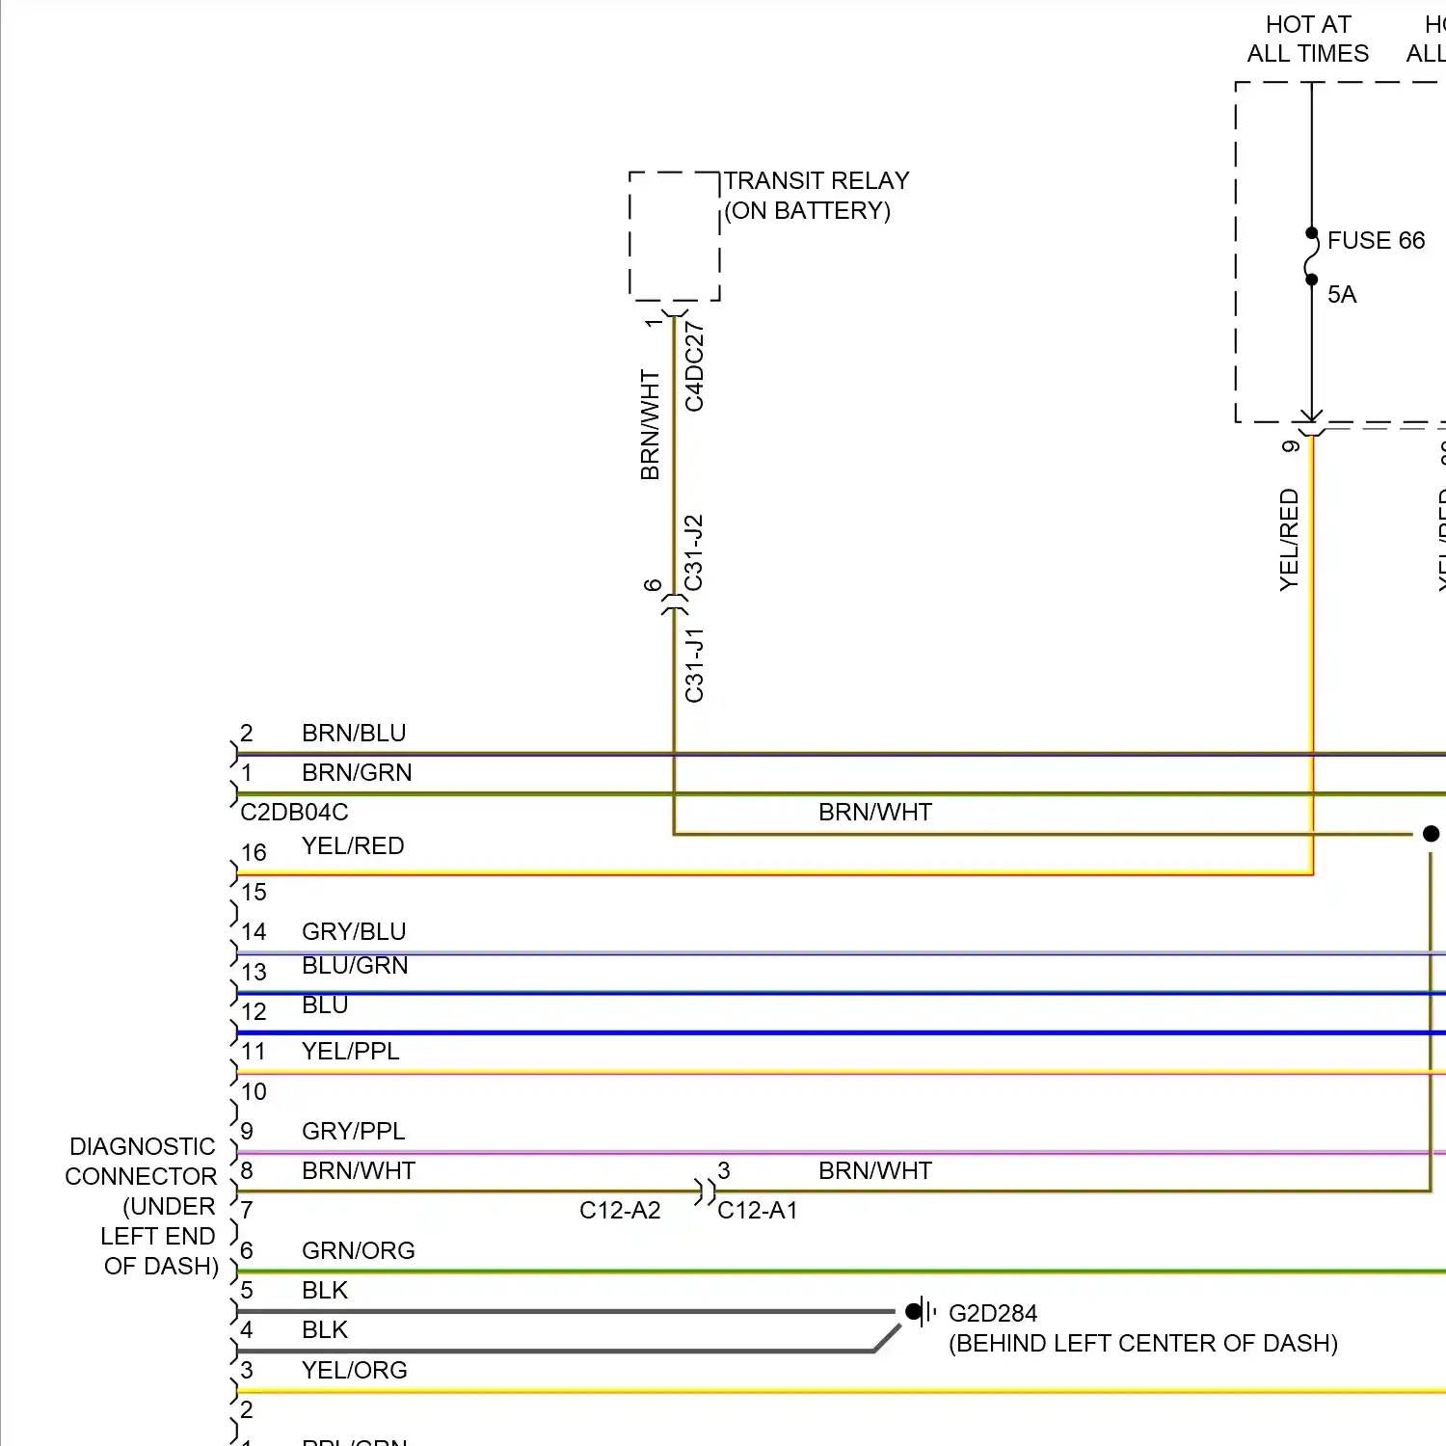Click the GRY/PPL wire label
Image resolution: width=1446 pixels, height=1446 pixels.
[x=353, y=1132]
